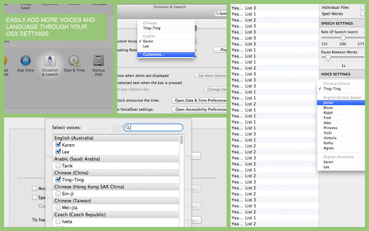This screenshot has width=369, height=231.
Task: Enable the Iveta voice checkbox
Action: (x=58, y=221)
